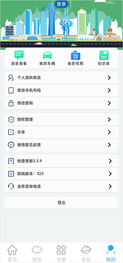Image resolution: width=123 pixels, height=263 pixels.
Task: Tap the 我的车辆 car icon
Action: (x=47, y=55)
